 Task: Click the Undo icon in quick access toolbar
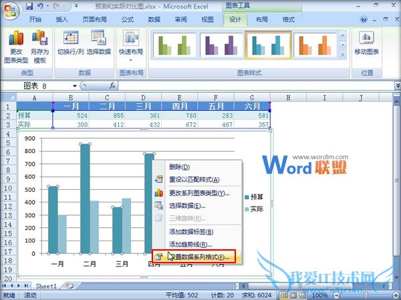click(40, 6)
